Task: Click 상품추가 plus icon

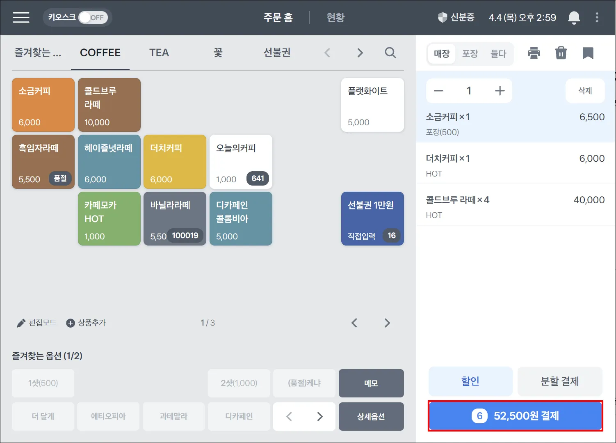Action: click(71, 323)
